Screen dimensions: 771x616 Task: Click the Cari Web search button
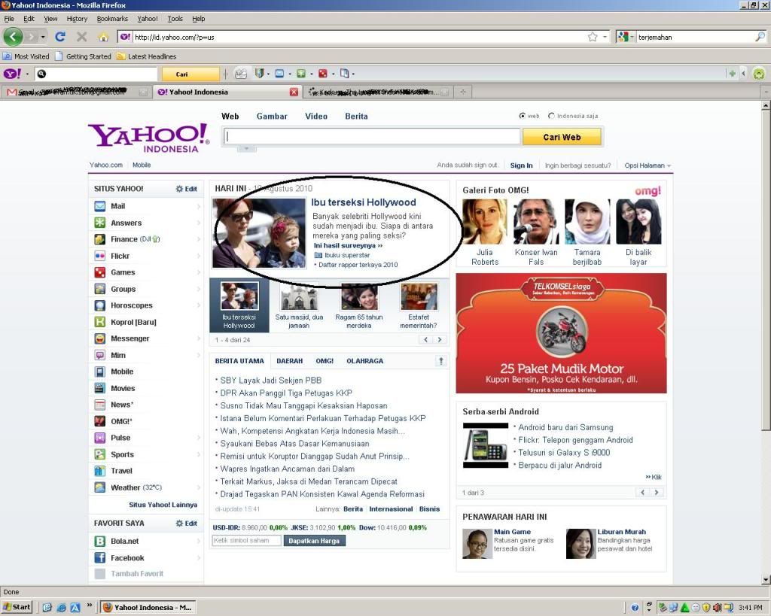(562, 137)
